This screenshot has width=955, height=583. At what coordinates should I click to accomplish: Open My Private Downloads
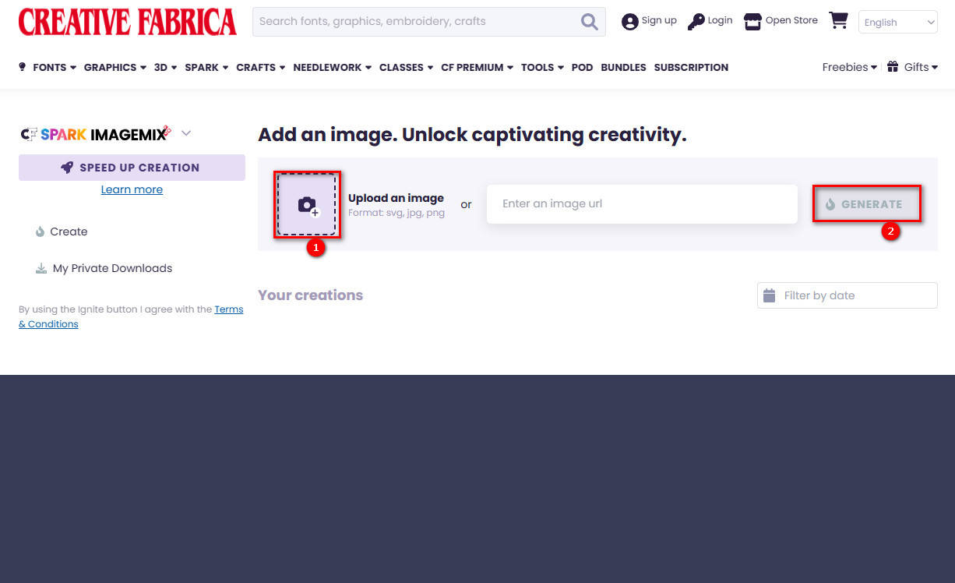(x=112, y=268)
